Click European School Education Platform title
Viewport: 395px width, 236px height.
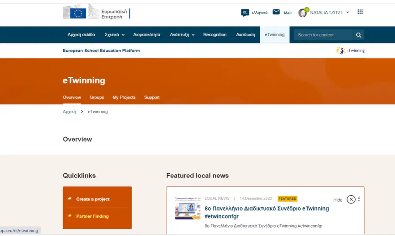pos(101,51)
